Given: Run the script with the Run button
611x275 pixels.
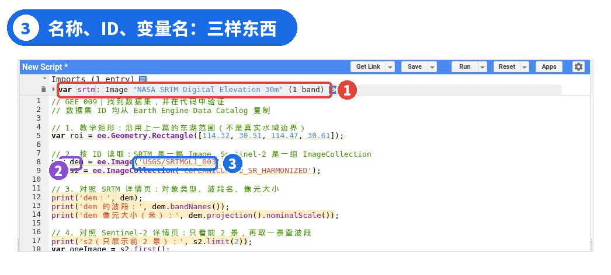Looking at the screenshot, I should tap(465, 67).
